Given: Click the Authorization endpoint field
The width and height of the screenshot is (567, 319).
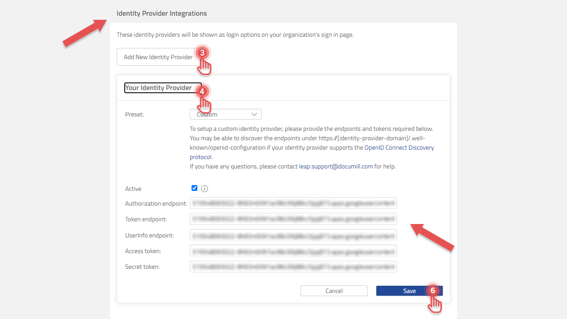Looking at the screenshot, I should click(x=293, y=203).
